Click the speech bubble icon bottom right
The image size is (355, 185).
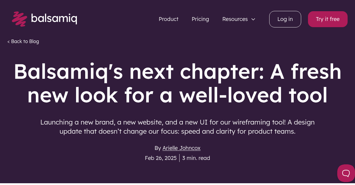pyautogui.click(x=346, y=173)
